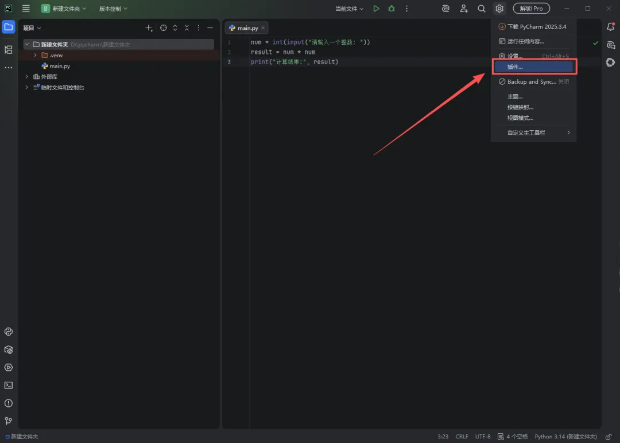This screenshot has height=443, width=620.
Task: Show more tool windows ellipsis
Action: 8,68
